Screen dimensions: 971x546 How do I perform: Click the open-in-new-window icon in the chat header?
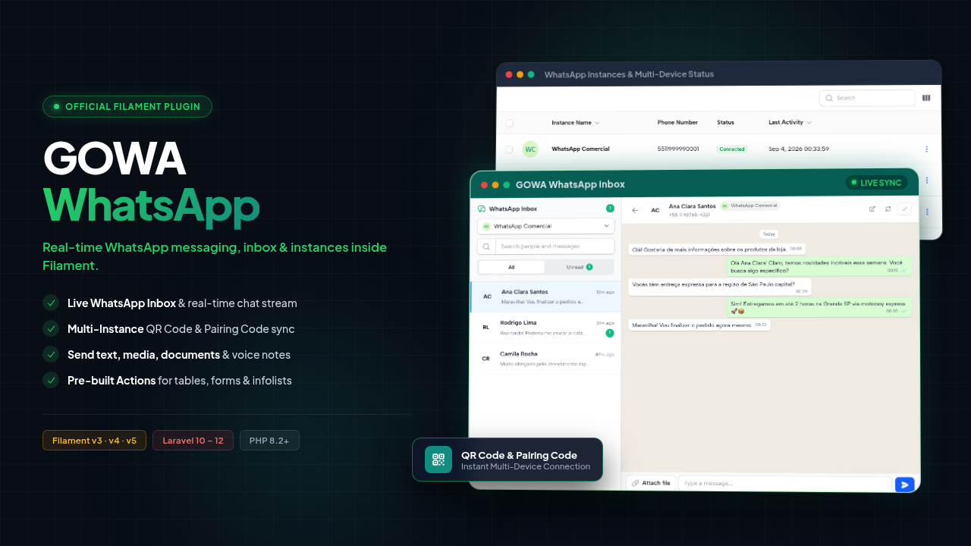872,209
